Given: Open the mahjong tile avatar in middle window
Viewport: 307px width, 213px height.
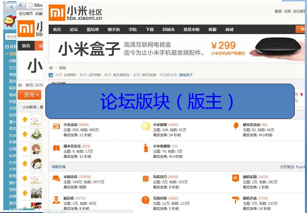Looking at the screenshot, I should click(36, 134).
